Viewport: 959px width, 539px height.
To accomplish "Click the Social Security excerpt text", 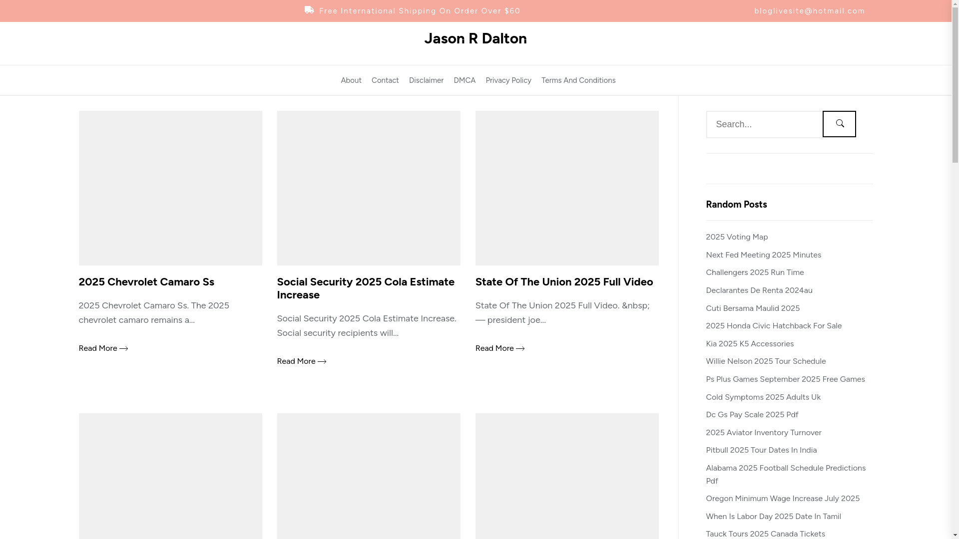I will point(367,326).
